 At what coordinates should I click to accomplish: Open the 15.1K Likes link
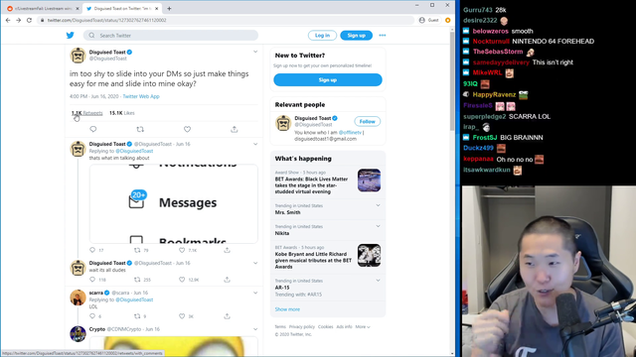point(121,113)
